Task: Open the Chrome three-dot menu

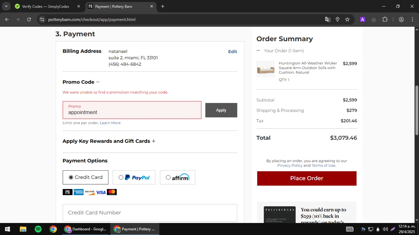Action: point(412,20)
